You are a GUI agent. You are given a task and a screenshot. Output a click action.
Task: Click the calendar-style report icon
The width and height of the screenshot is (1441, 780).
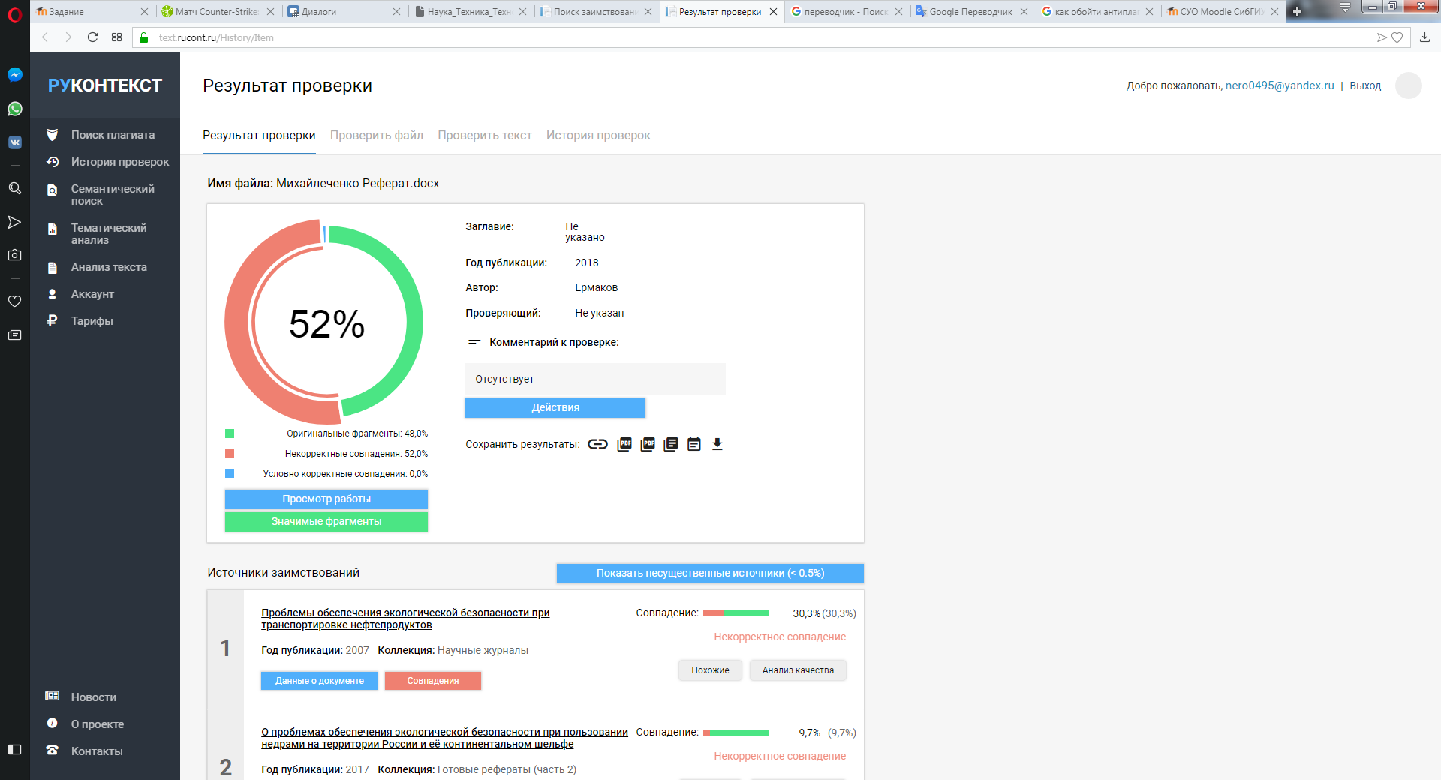coord(694,444)
